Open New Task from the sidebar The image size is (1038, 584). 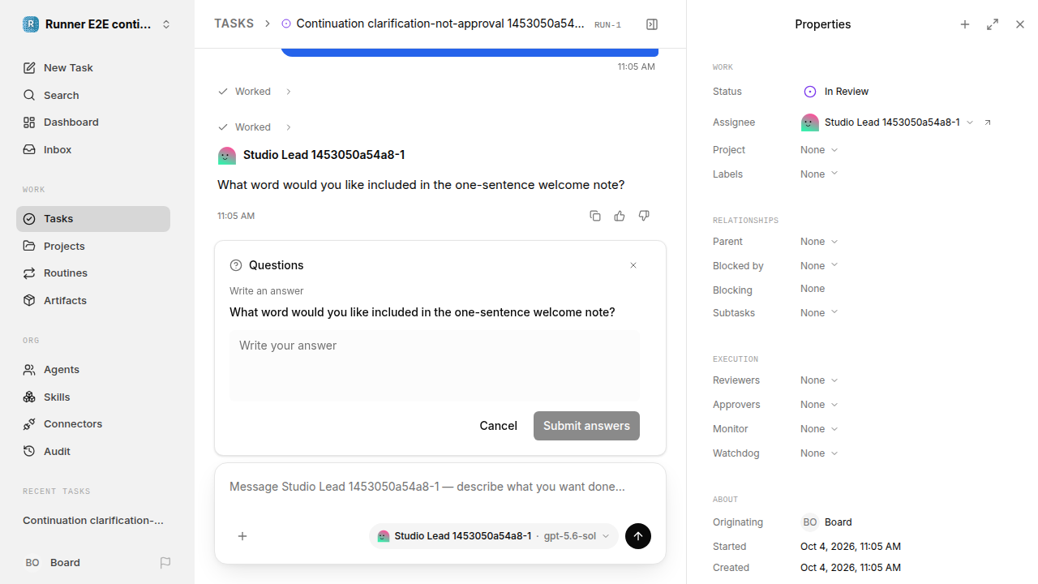[x=93, y=68]
